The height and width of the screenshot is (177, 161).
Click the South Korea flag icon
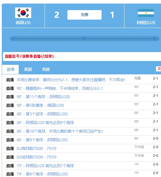(x=23, y=13)
